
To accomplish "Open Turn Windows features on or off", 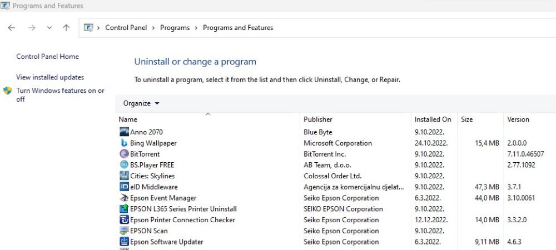I will [x=60, y=95].
